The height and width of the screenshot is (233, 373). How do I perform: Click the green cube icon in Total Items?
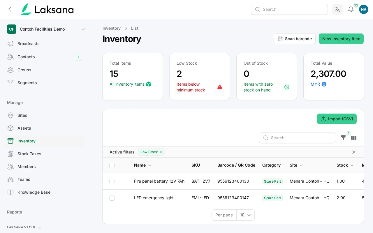[x=149, y=84]
